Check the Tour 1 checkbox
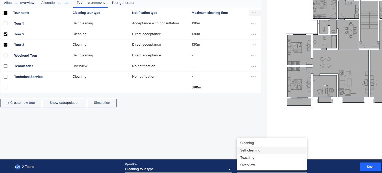Image resolution: width=382 pixels, height=173 pixels. 6,24
